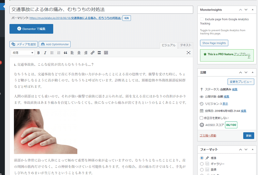This screenshot has height=175, width=258.
Task: Edit the 公開状態 visibility setting
Action: [x=226, y=97]
